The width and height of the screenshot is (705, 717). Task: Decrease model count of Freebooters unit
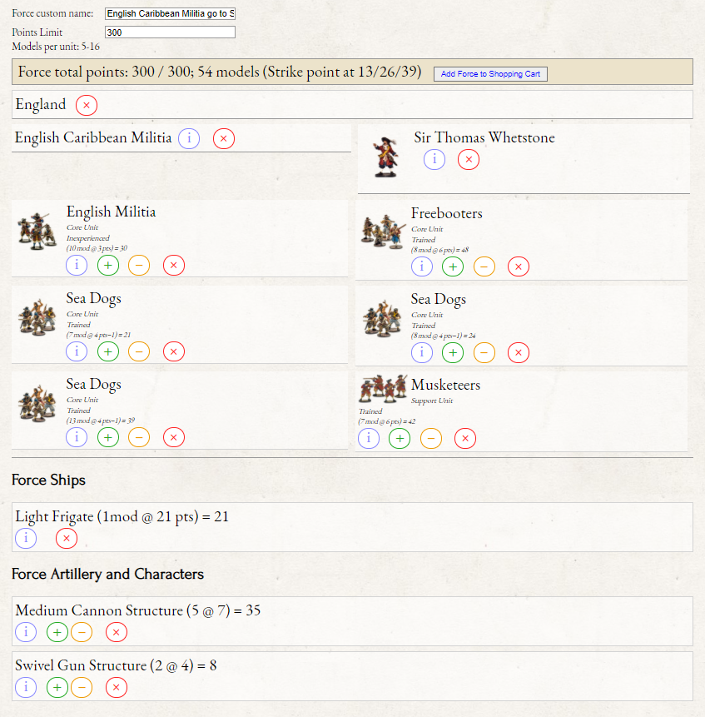[484, 266]
